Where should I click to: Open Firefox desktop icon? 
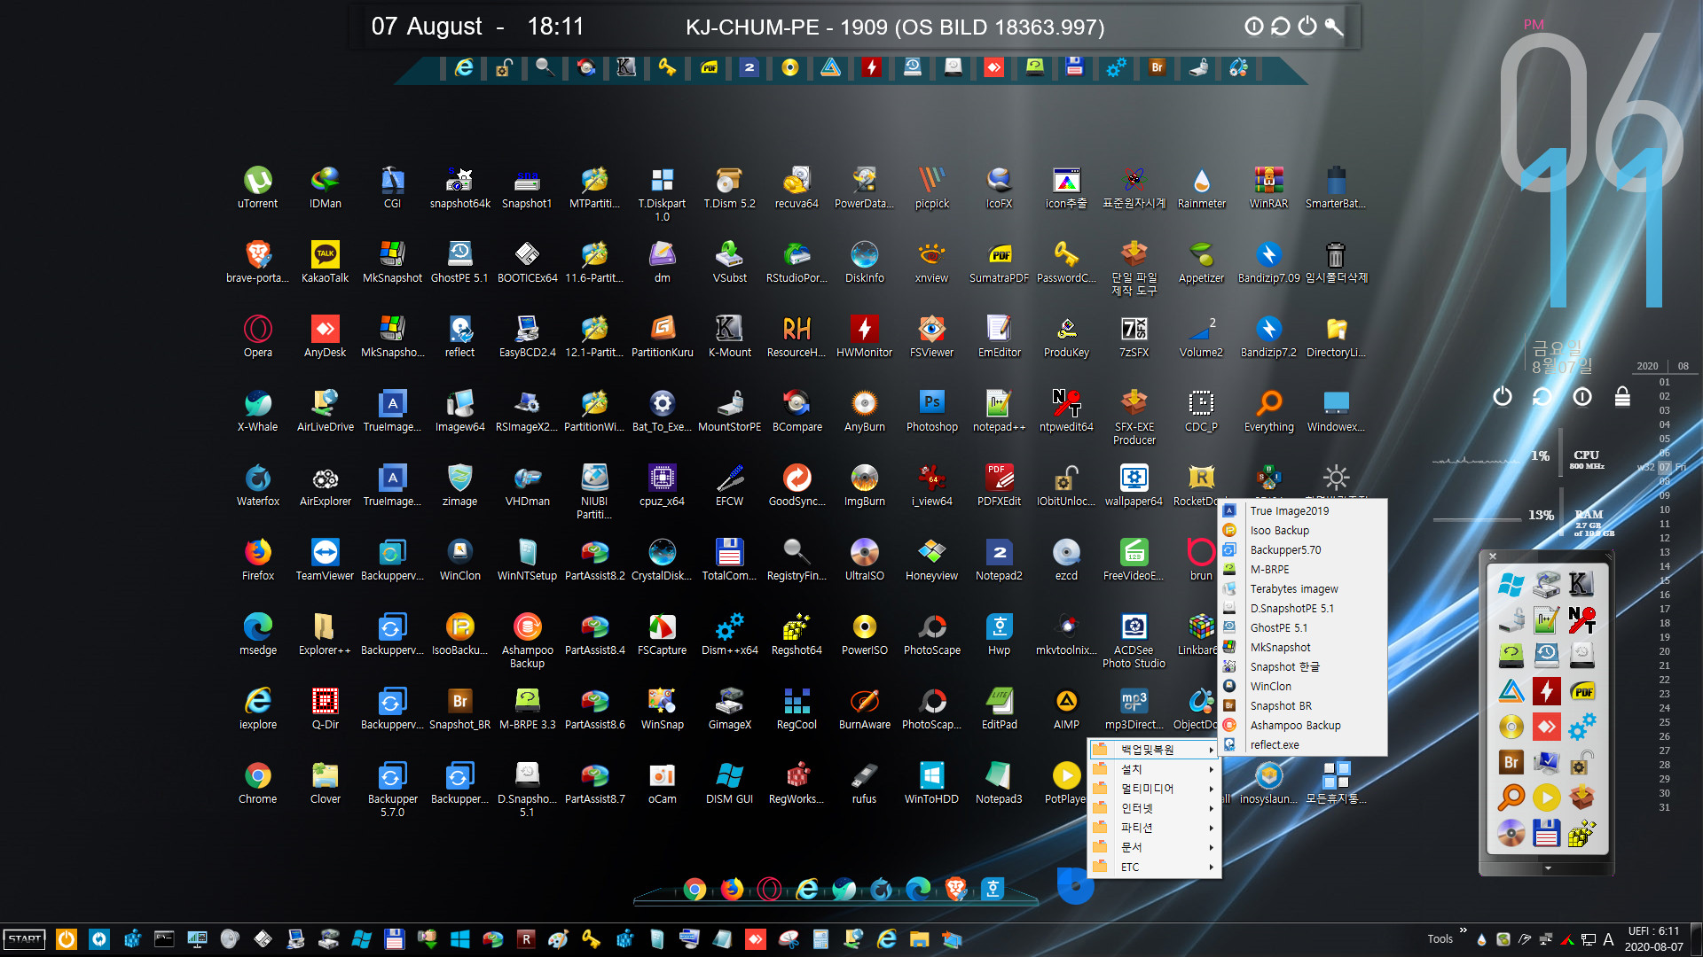tap(257, 559)
